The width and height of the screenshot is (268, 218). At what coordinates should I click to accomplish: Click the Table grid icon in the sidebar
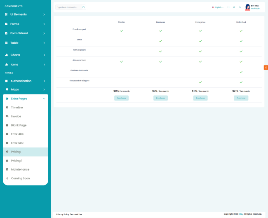[7, 43]
